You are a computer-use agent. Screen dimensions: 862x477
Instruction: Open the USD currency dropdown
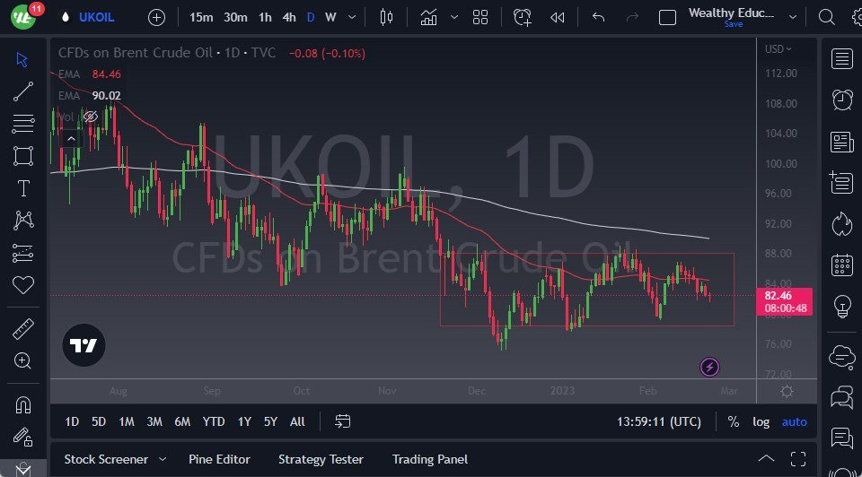pos(778,49)
